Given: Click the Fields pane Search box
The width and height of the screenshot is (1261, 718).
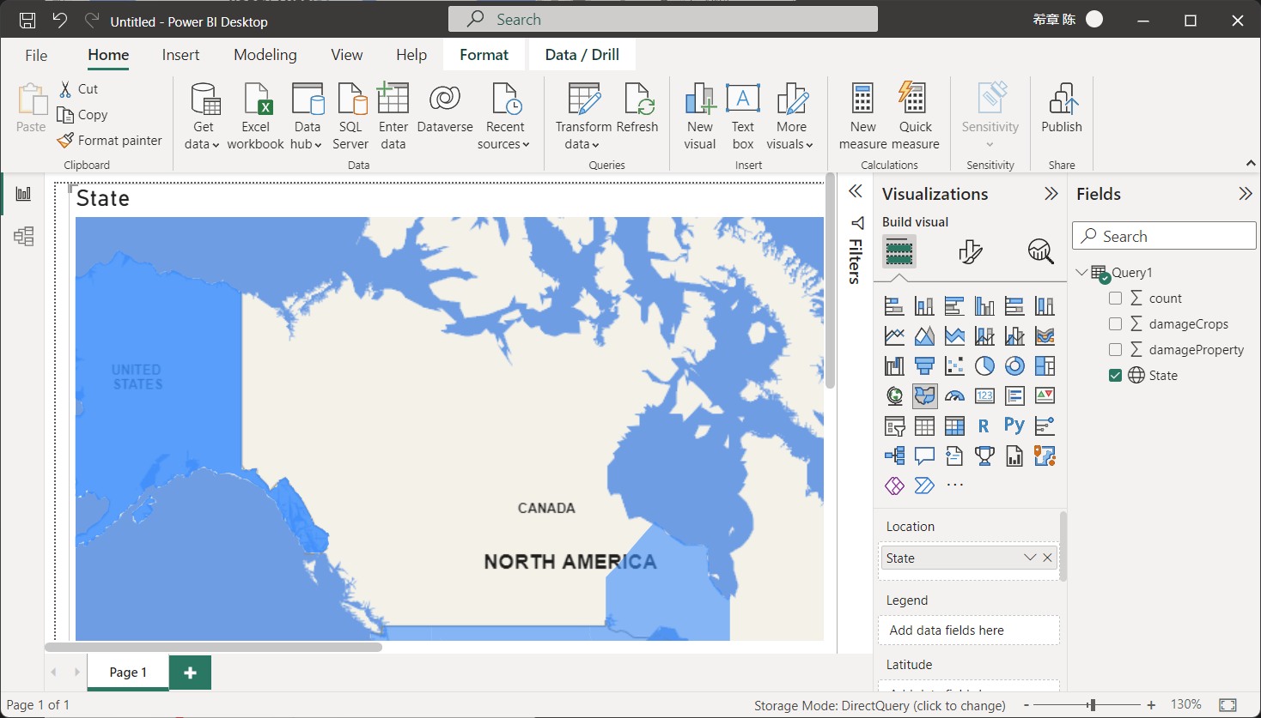Looking at the screenshot, I should coord(1164,236).
